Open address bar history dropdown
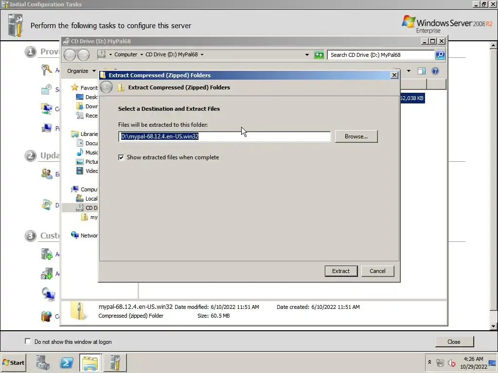498x373 pixels. [307, 55]
